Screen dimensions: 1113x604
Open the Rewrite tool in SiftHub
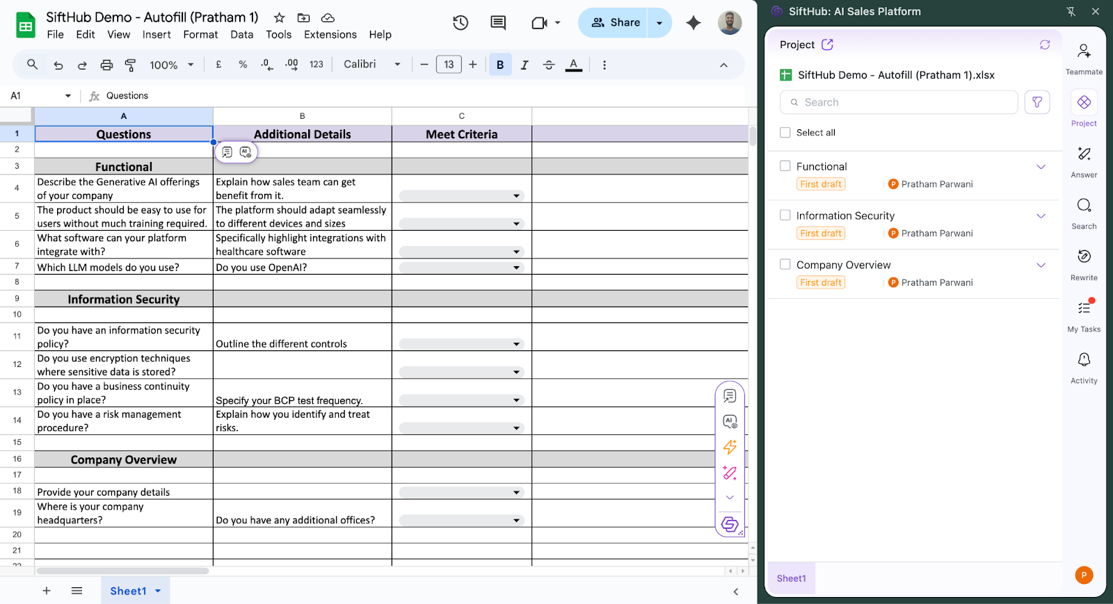click(x=1084, y=258)
